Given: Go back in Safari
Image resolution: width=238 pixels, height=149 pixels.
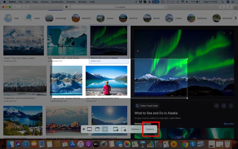Looking at the screenshot, I should tap(15, 7).
